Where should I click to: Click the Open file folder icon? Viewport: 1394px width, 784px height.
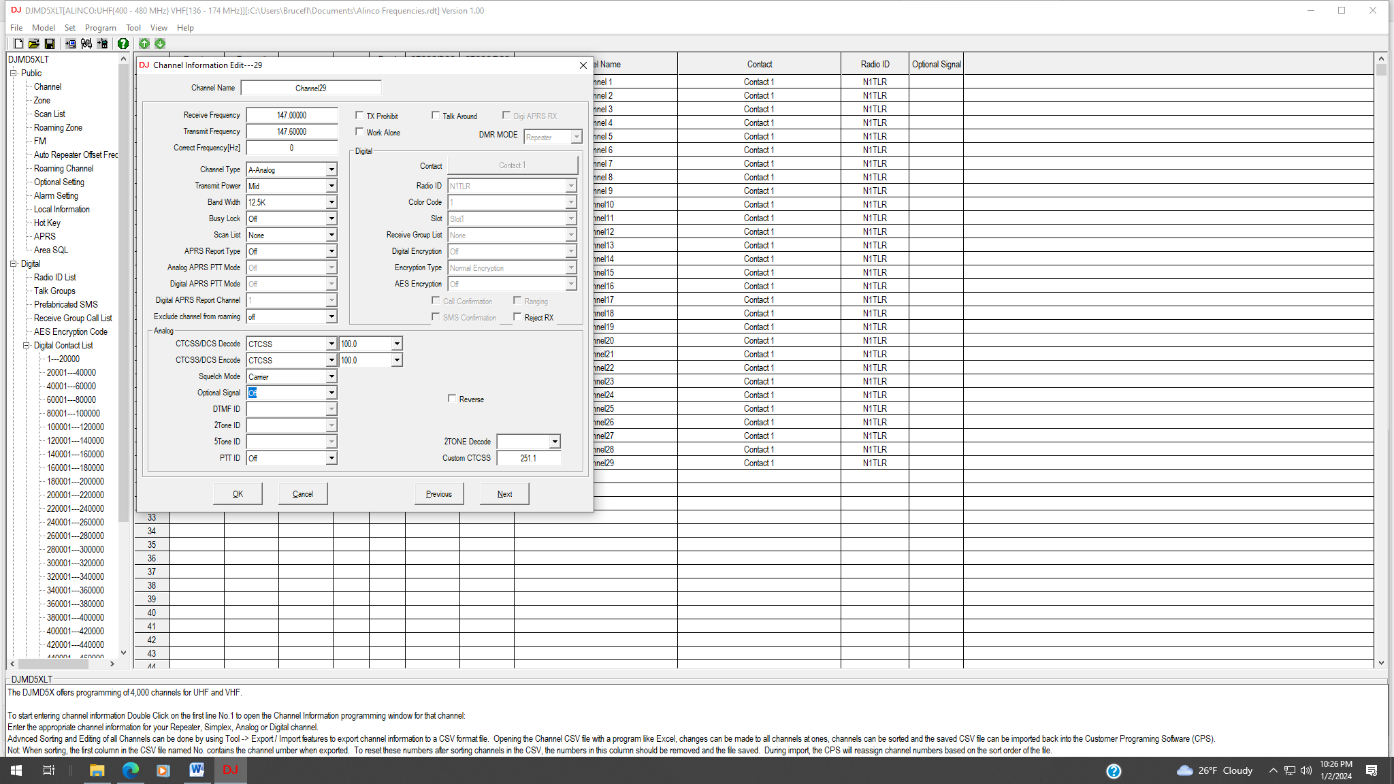click(x=33, y=44)
